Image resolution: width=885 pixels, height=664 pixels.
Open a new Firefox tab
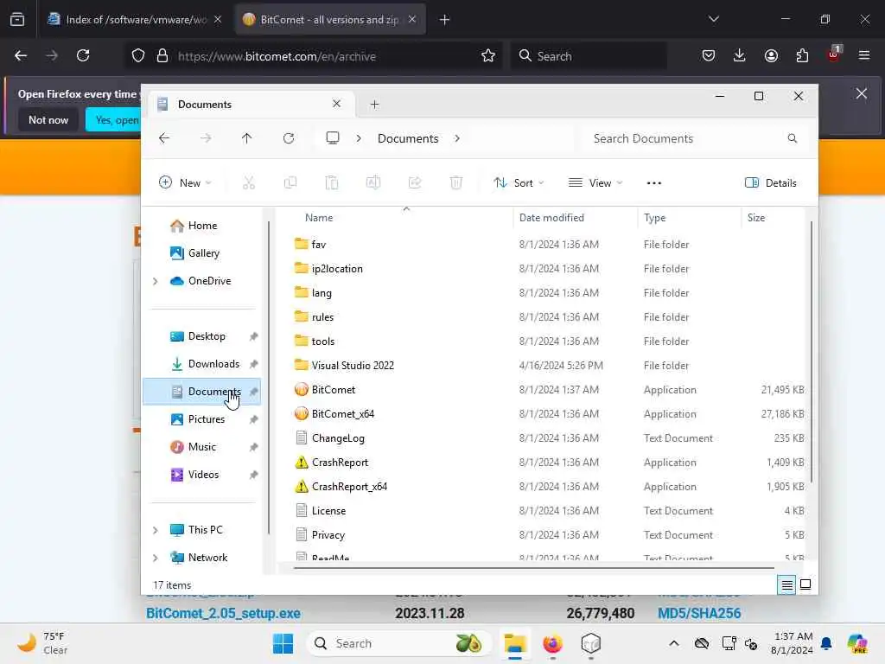444,20
